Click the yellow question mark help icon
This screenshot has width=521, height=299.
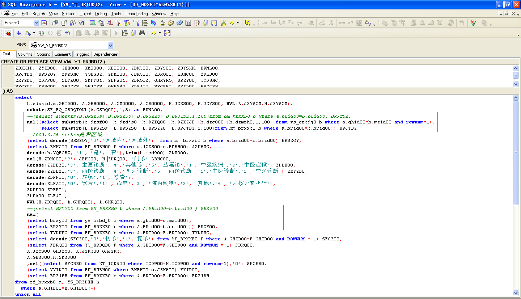248,23
